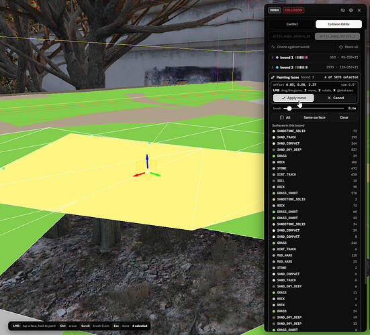
Task: Click the blue Z-axis gizmo arrow
Action: pyautogui.click(x=147, y=161)
